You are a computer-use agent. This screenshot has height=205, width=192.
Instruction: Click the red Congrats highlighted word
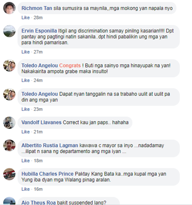pos(70,65)
